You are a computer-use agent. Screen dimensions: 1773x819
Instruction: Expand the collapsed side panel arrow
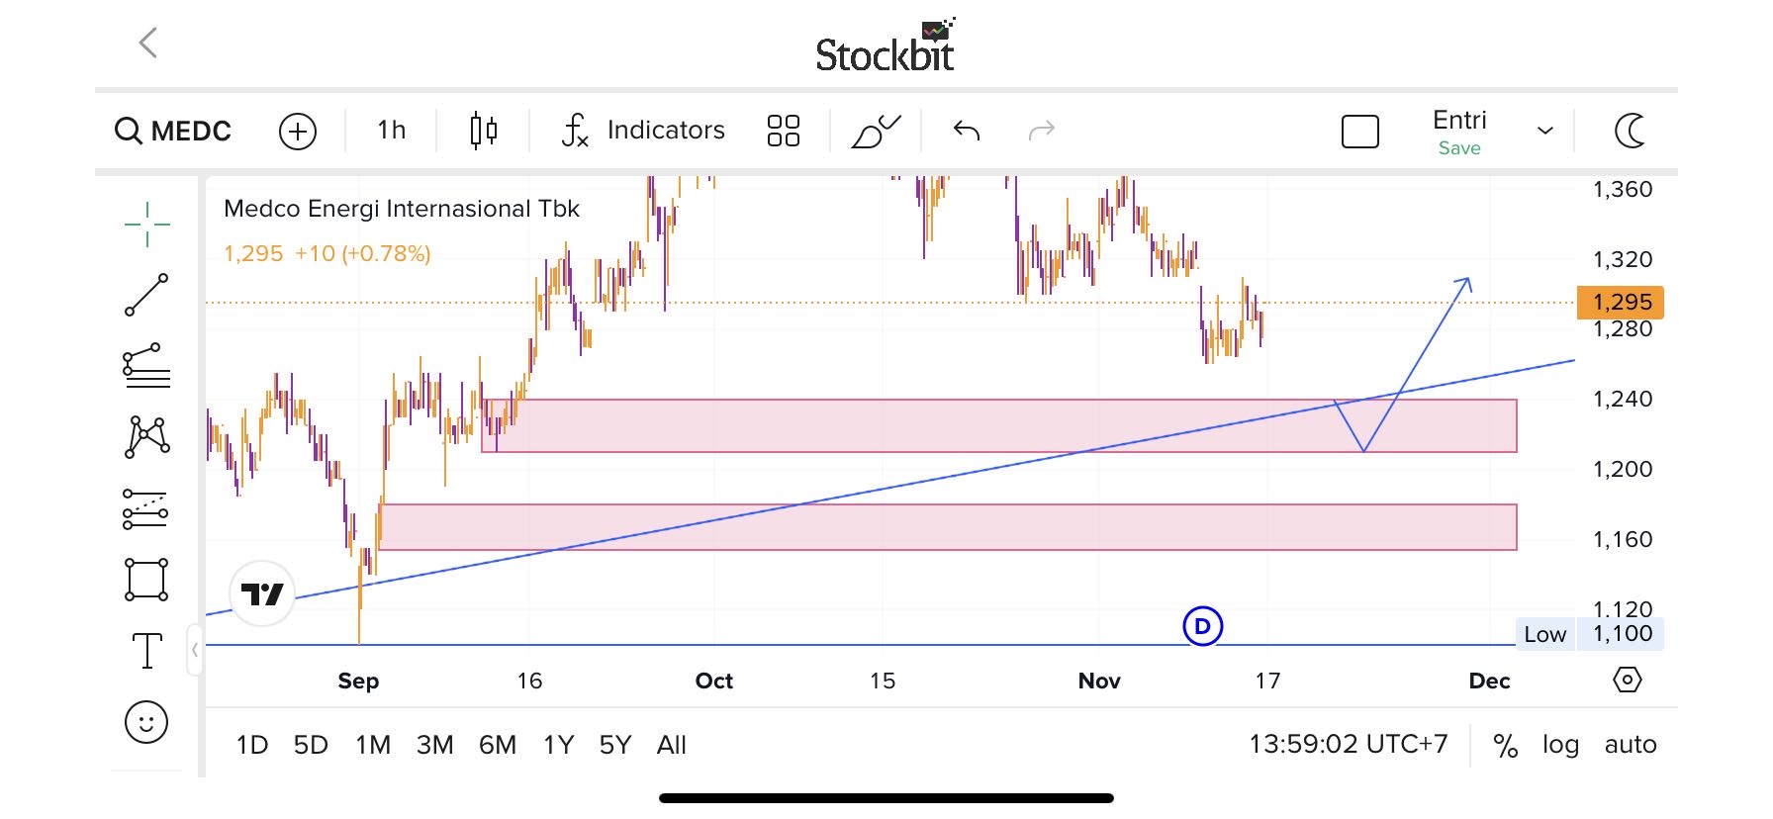(x=195, y=650)
